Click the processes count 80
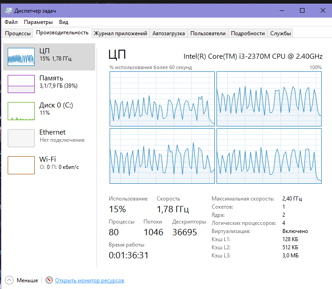Viewport: 332px width, 289px height. 114,232
